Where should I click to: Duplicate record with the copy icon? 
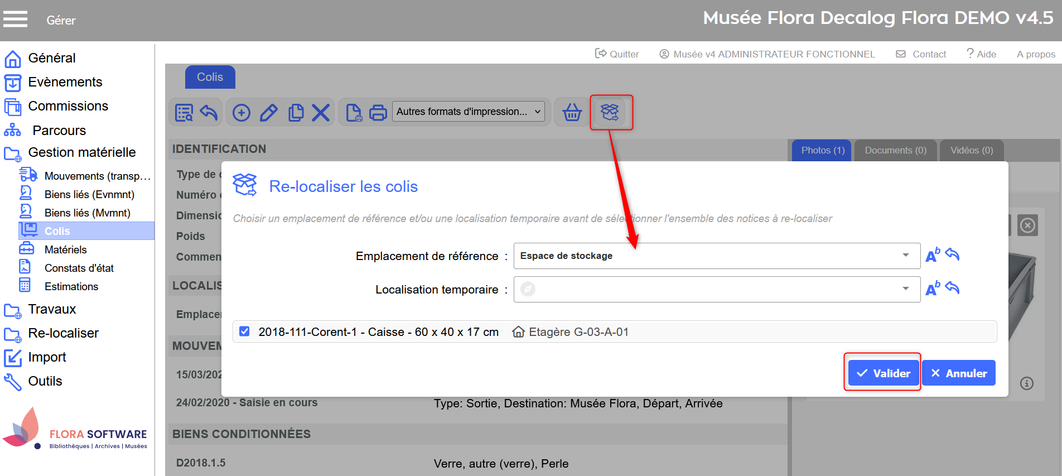[296, 112]
